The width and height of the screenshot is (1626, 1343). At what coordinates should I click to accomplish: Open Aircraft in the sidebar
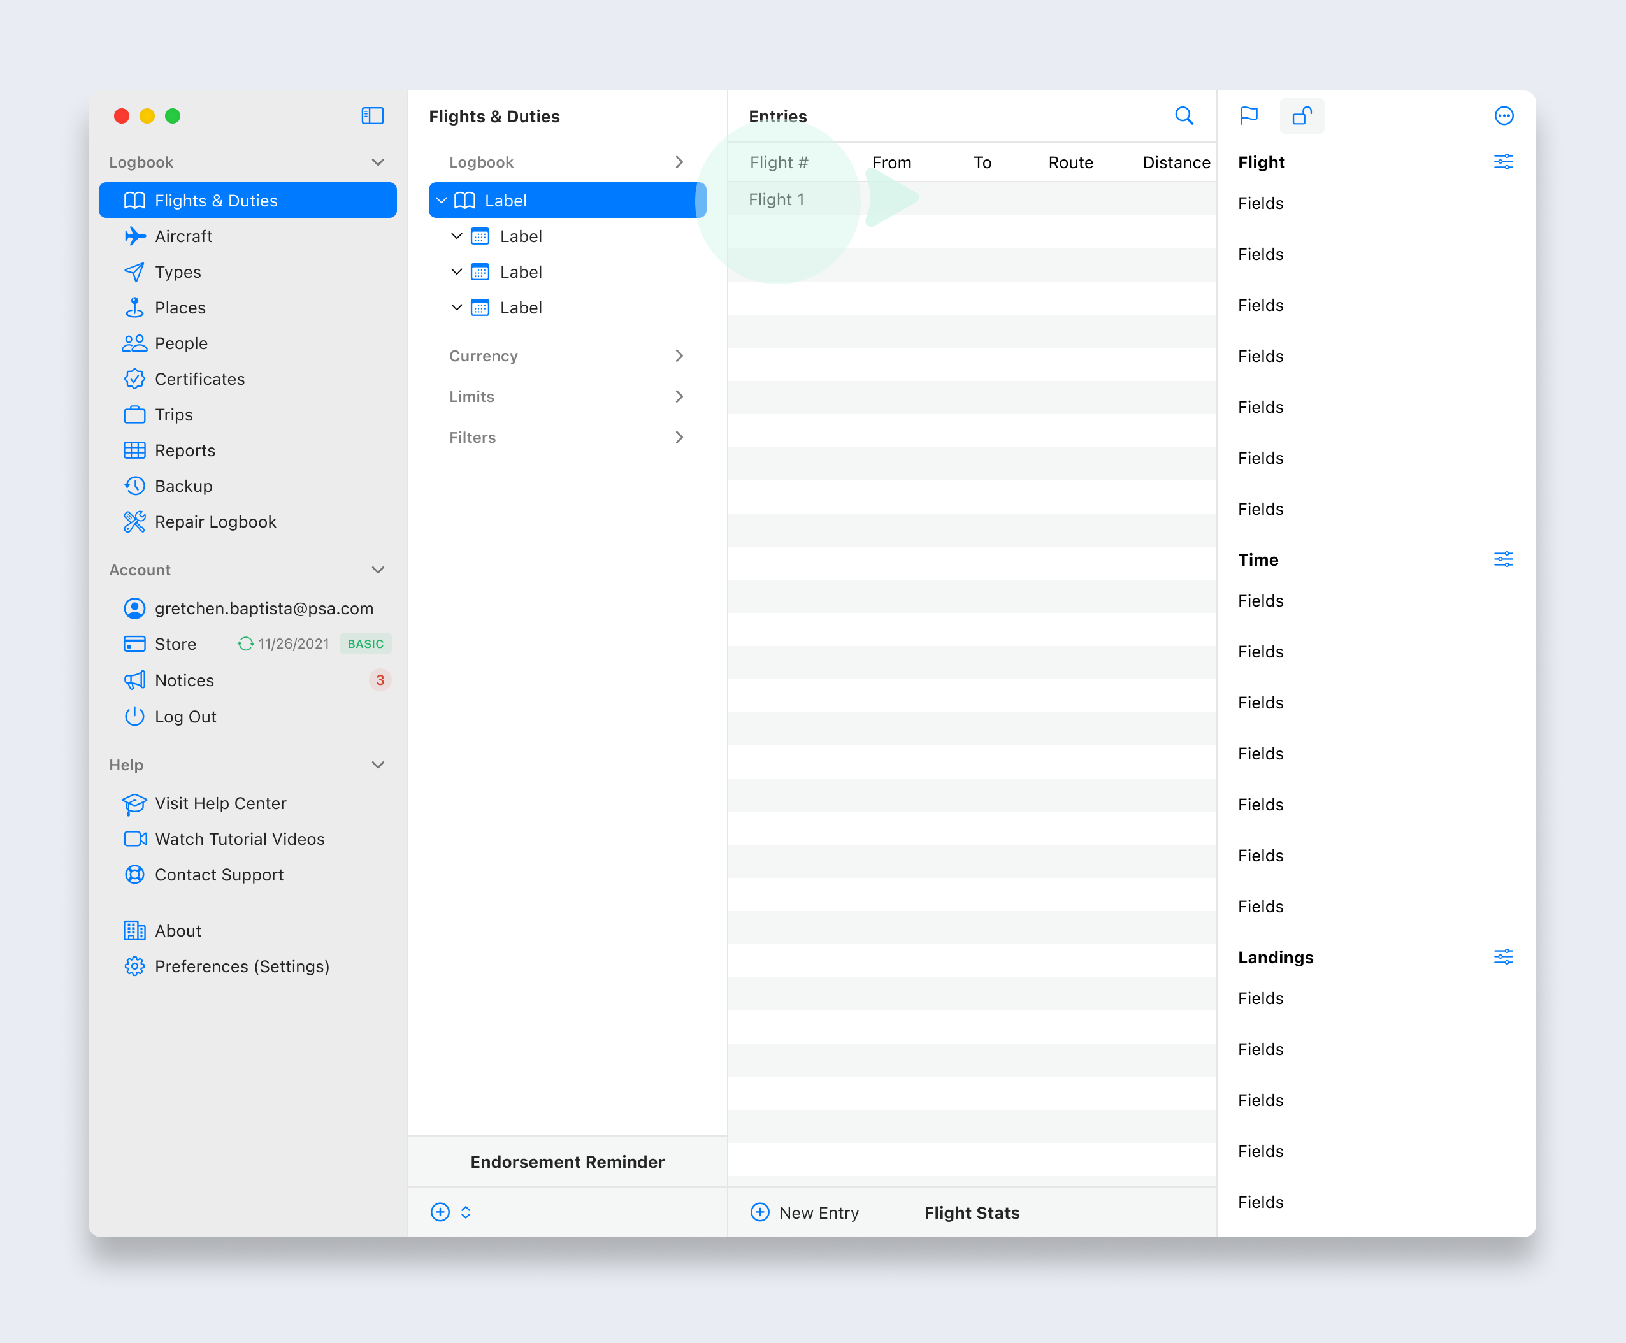tap(183, 236)
